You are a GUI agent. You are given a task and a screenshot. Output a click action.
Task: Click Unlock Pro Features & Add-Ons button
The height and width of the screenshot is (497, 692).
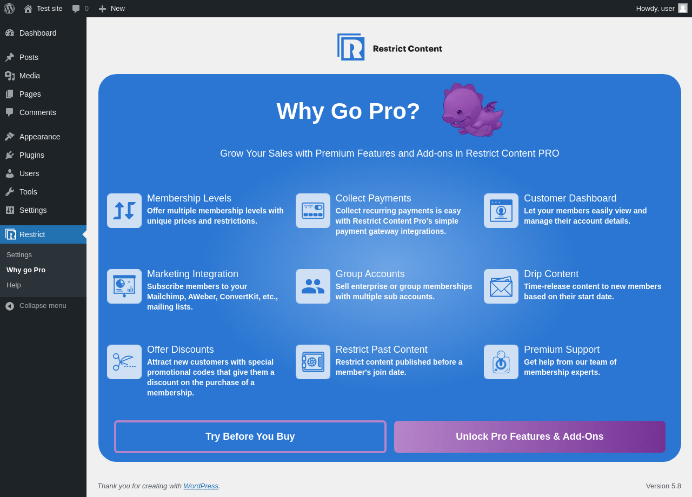(530, 436)
